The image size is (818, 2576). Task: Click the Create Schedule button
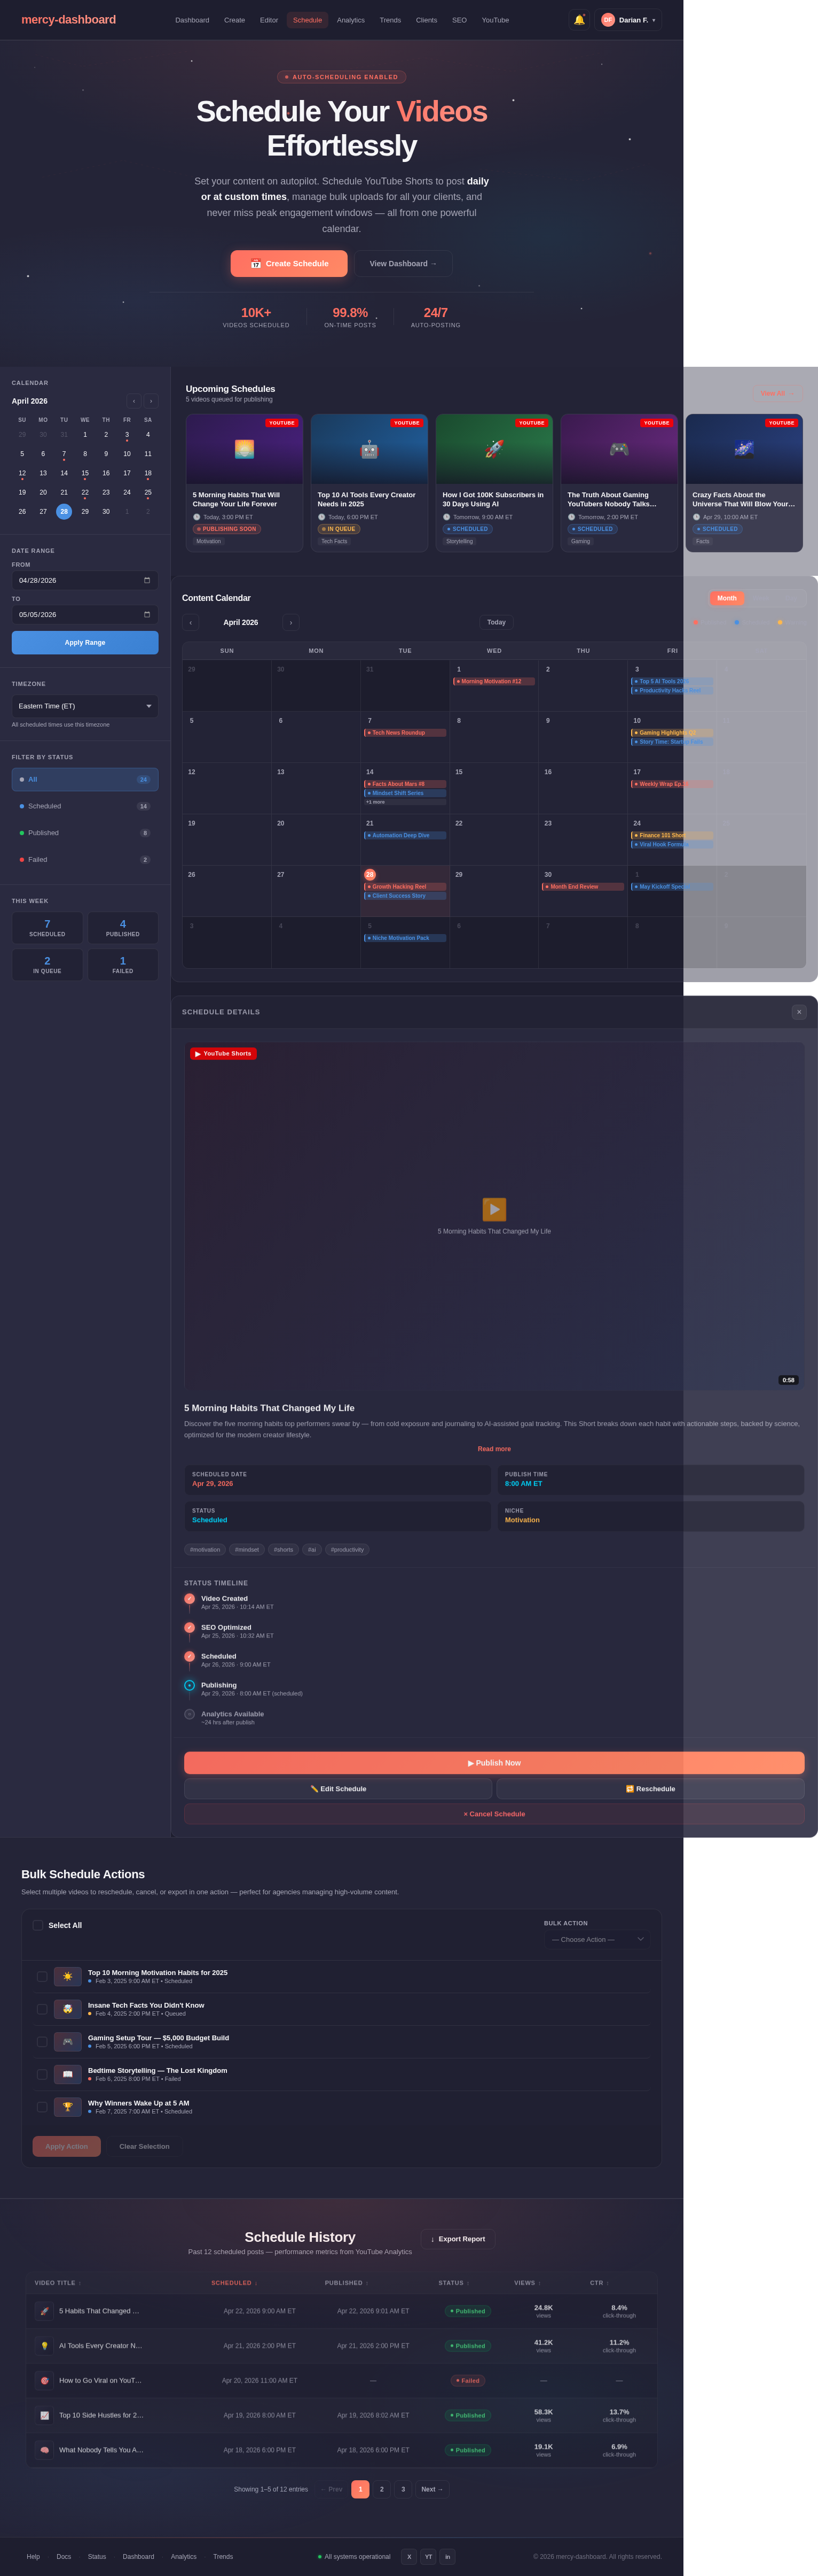[x=289, y=263]
